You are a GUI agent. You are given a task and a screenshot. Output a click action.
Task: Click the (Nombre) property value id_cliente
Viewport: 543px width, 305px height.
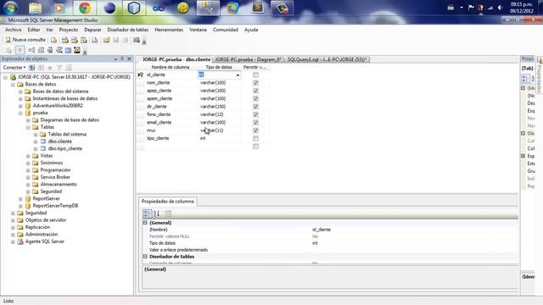click(322, 230)
